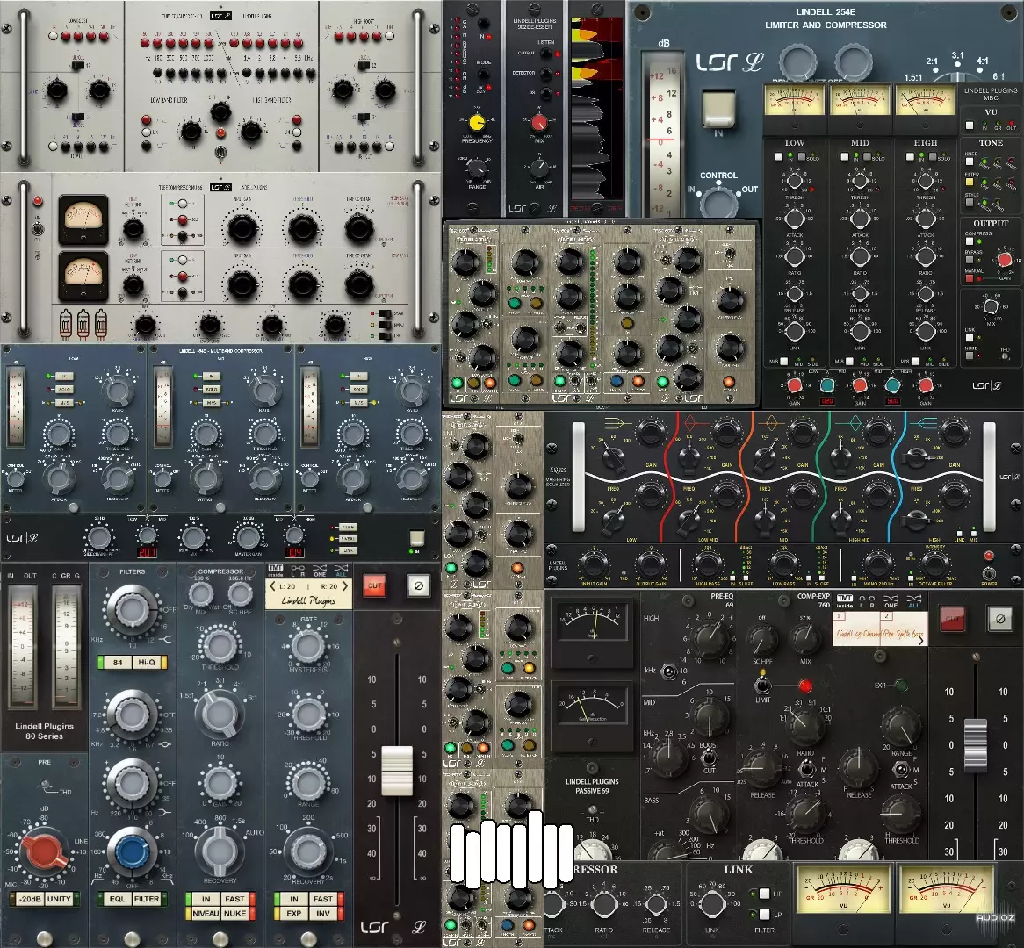Click the red CUT button on Passive 69 strip

953,619
